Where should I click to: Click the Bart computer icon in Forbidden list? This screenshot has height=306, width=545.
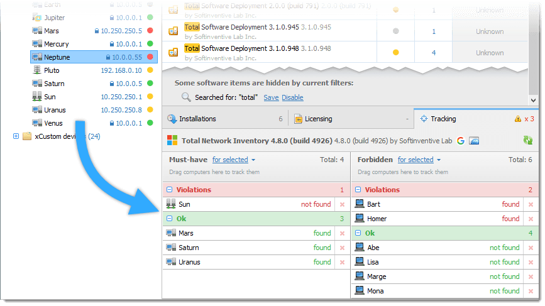tap(360, 204)
